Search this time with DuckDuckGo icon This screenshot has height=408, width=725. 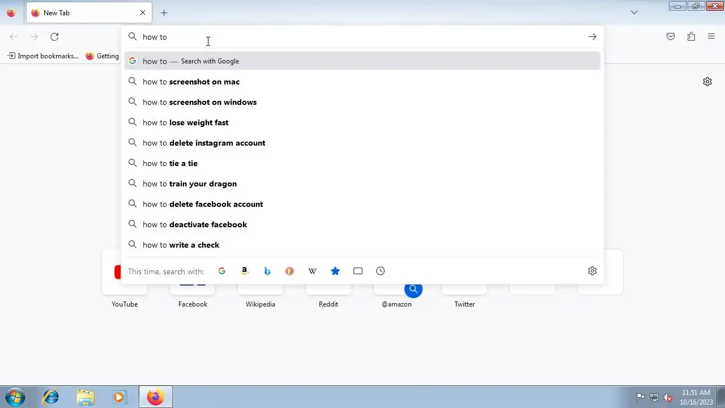(x=290, y=271)
